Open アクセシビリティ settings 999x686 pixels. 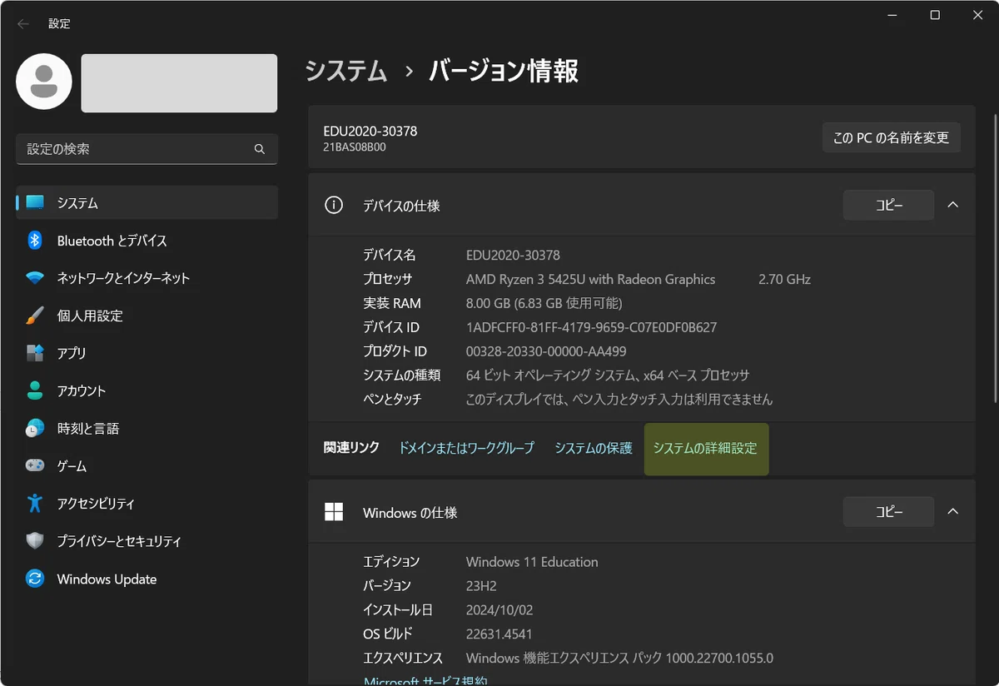pyautogui.click(x=147, y=504)
